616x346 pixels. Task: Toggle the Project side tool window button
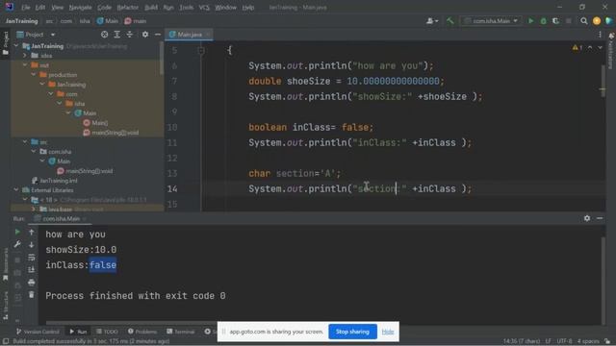pos(5,43)
